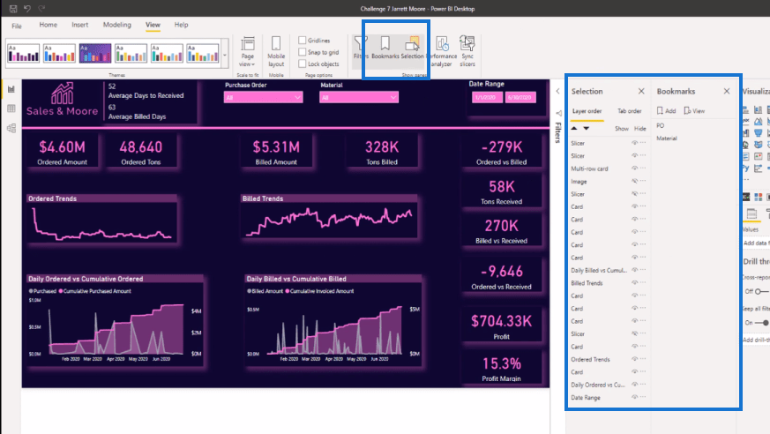Select the Funnel visual icon

pos(759,133)
